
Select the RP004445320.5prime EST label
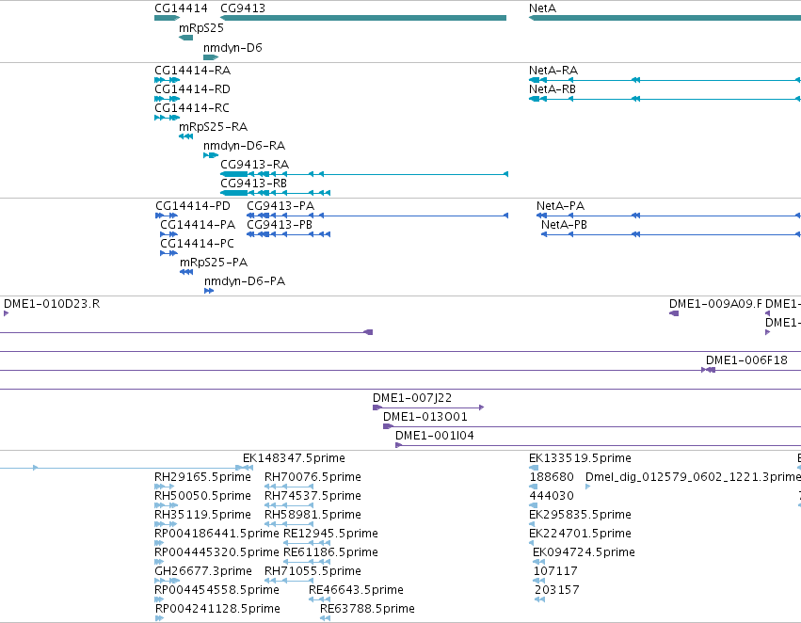click(216, 552)
